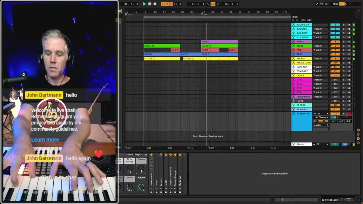Toggle the Instruments device activator
Screen dimensions: 363x204
(x=151, y=155)
